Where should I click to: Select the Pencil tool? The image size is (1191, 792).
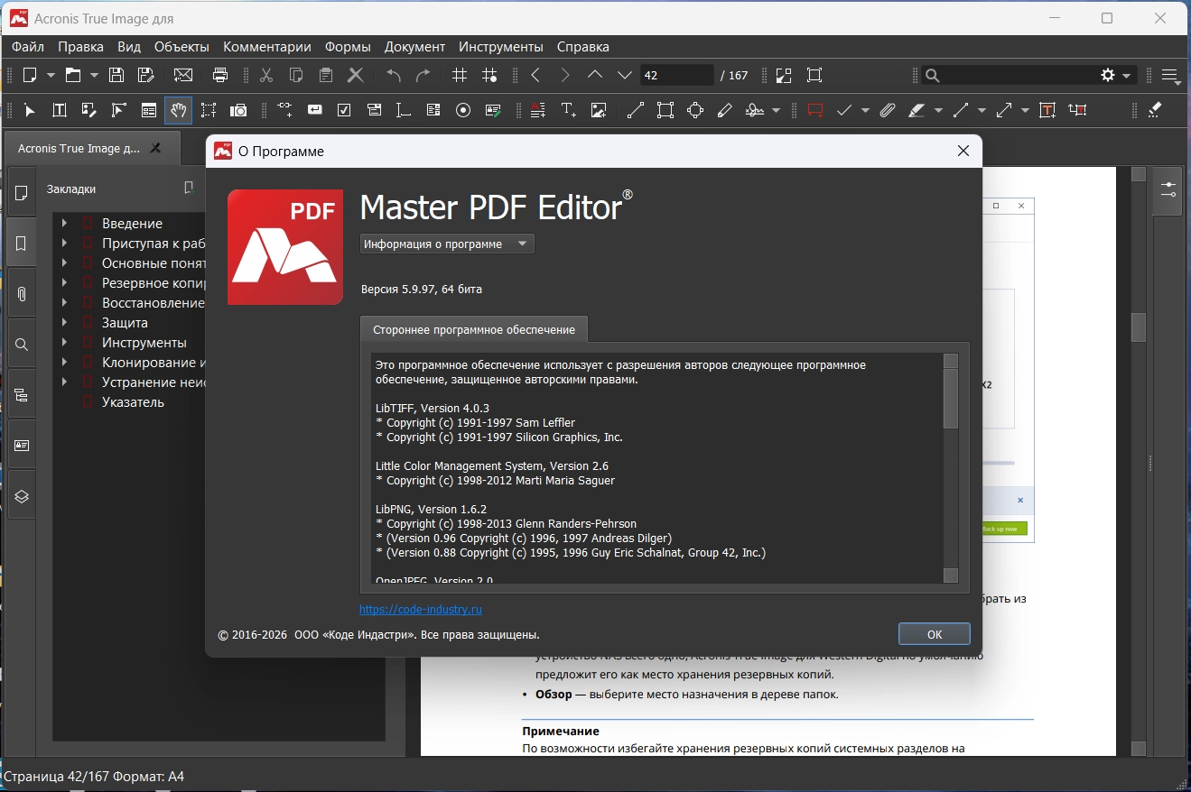tap(724, 110)
